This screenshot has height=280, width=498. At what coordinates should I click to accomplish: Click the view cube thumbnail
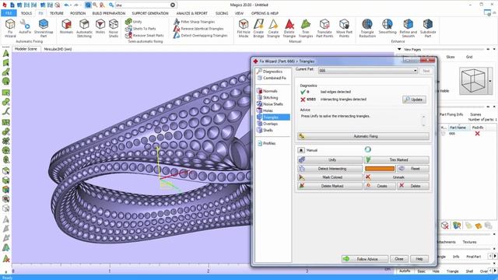(473, 81)
